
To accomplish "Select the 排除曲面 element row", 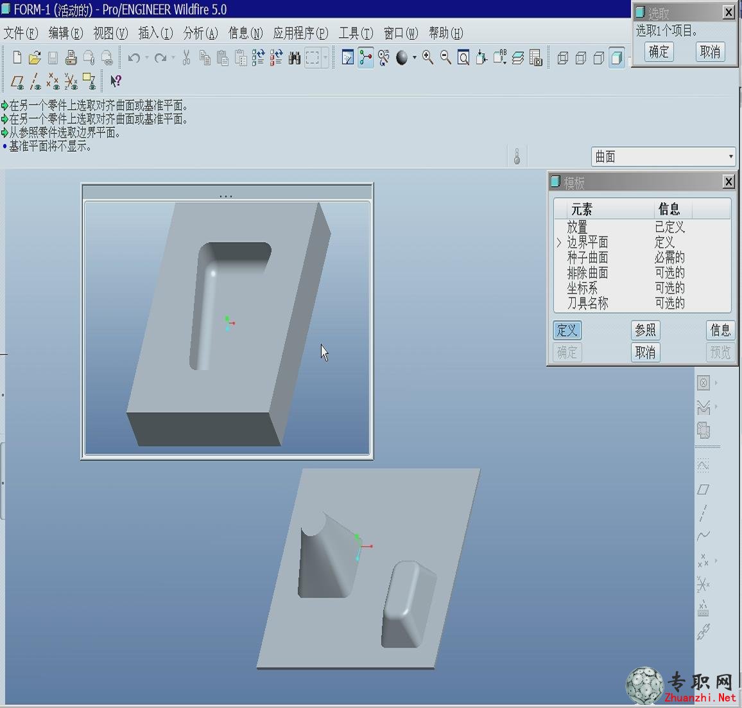I will tap(642, 273).
